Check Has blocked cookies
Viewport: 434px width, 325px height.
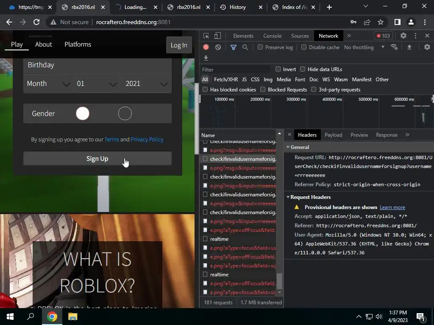tap(205, 89)
